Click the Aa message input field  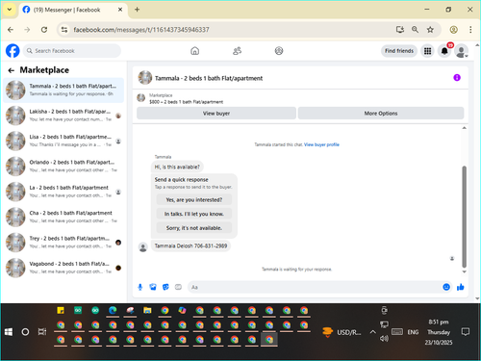tap(315, 287)
